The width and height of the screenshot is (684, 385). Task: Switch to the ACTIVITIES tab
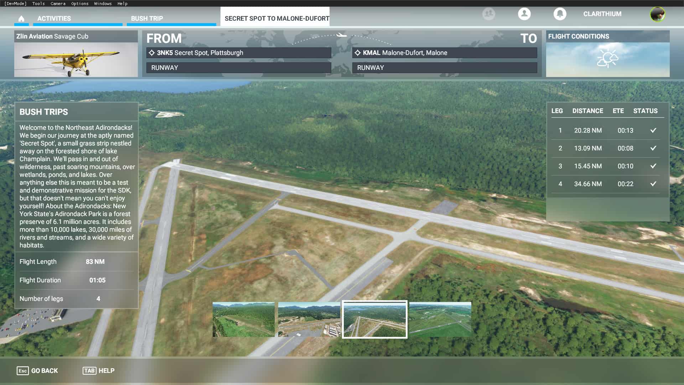click(x=54, y=19)
